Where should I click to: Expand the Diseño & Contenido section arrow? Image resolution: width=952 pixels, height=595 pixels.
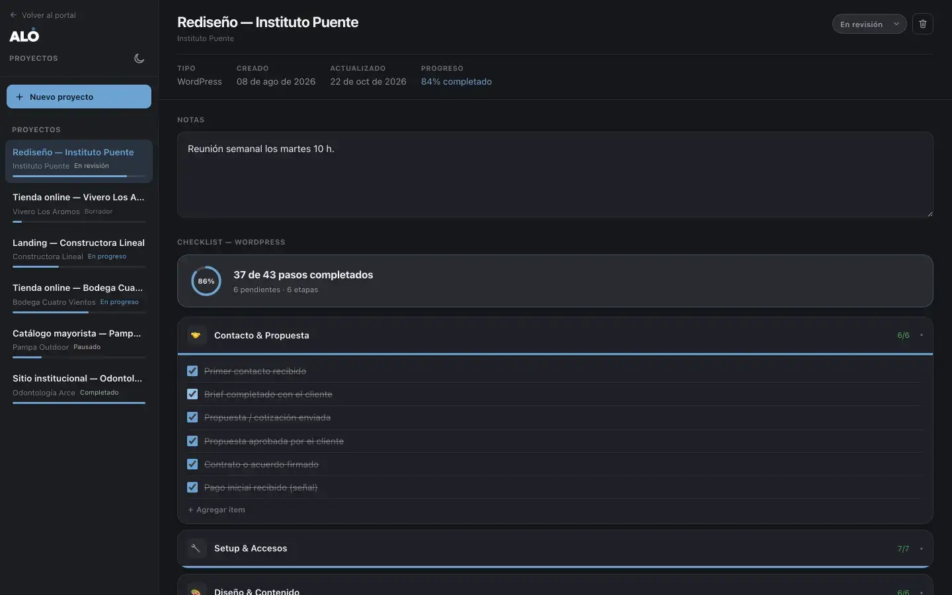click(922, 592)
